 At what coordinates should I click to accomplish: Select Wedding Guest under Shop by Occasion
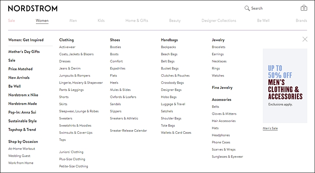coord(19,156)
